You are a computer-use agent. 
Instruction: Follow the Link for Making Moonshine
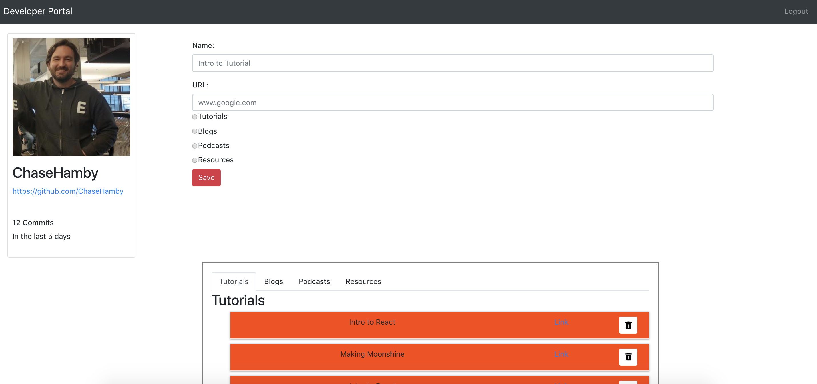(x=561, y=354)
